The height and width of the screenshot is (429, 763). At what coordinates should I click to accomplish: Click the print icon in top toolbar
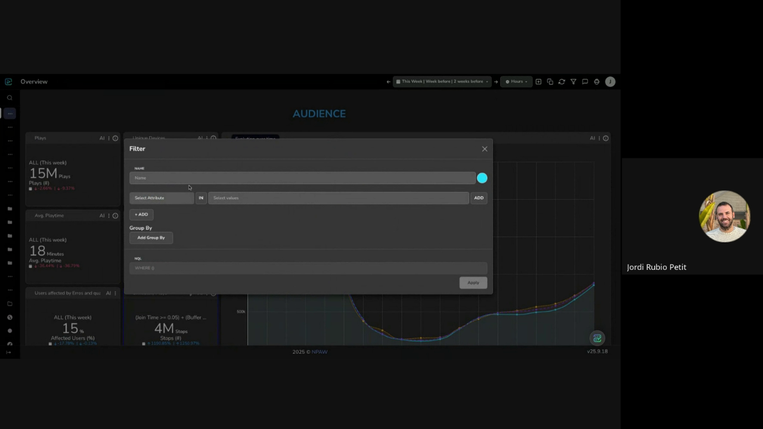coord(597,82)
